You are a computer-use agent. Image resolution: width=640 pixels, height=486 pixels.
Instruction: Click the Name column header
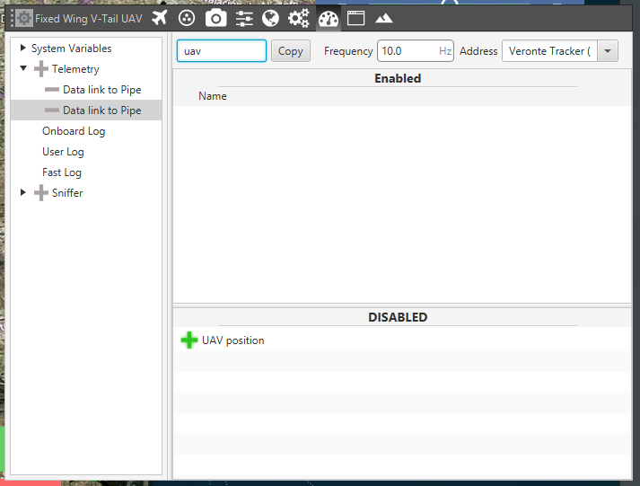tap(213, 96)
